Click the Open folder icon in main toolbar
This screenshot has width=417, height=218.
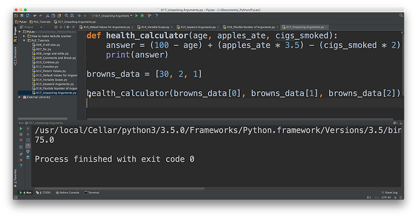16,16
